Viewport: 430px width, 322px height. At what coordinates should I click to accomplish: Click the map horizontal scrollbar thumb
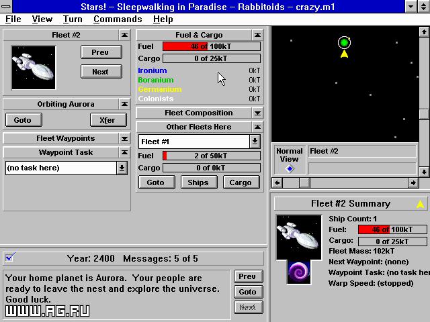tap(304, 182)
